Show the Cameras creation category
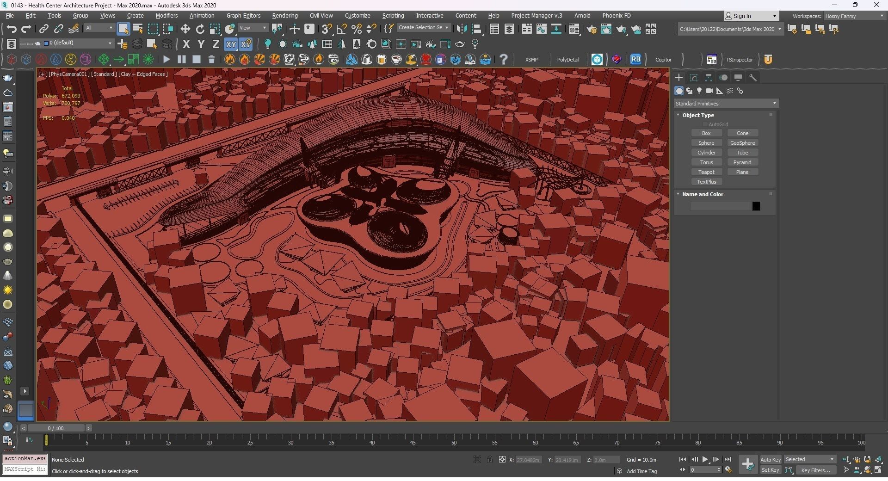Viewport: 888px width, 481px height. (709, 91)
